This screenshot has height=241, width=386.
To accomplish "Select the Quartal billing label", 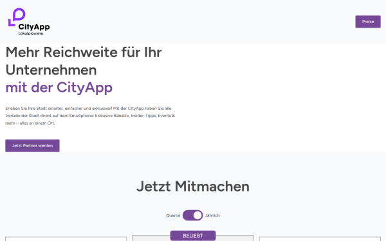I will [x=173, y=215].
